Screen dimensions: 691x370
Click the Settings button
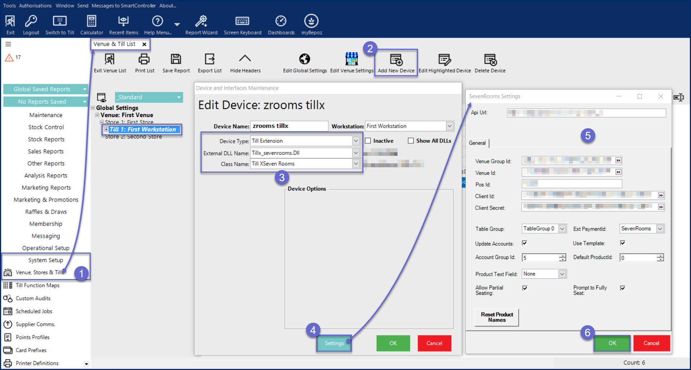click(334, 343)
